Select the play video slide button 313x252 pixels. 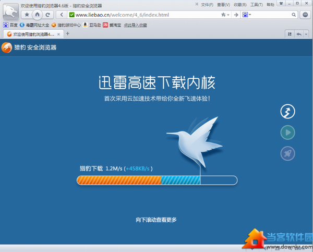(287, 133)
